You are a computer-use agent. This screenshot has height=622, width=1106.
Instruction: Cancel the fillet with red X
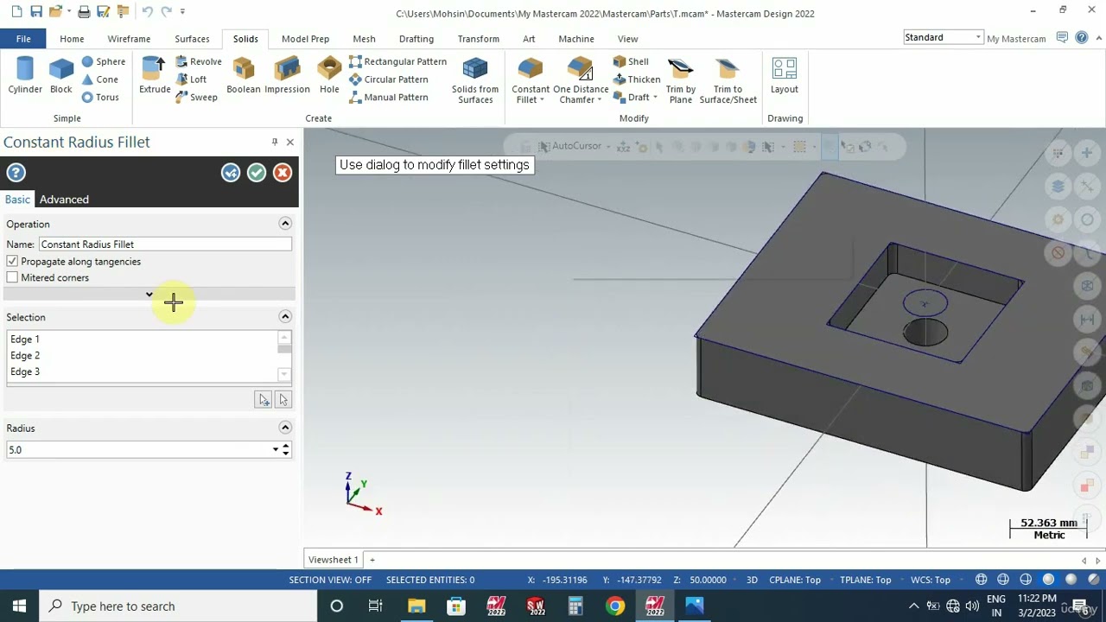(283, 173)
